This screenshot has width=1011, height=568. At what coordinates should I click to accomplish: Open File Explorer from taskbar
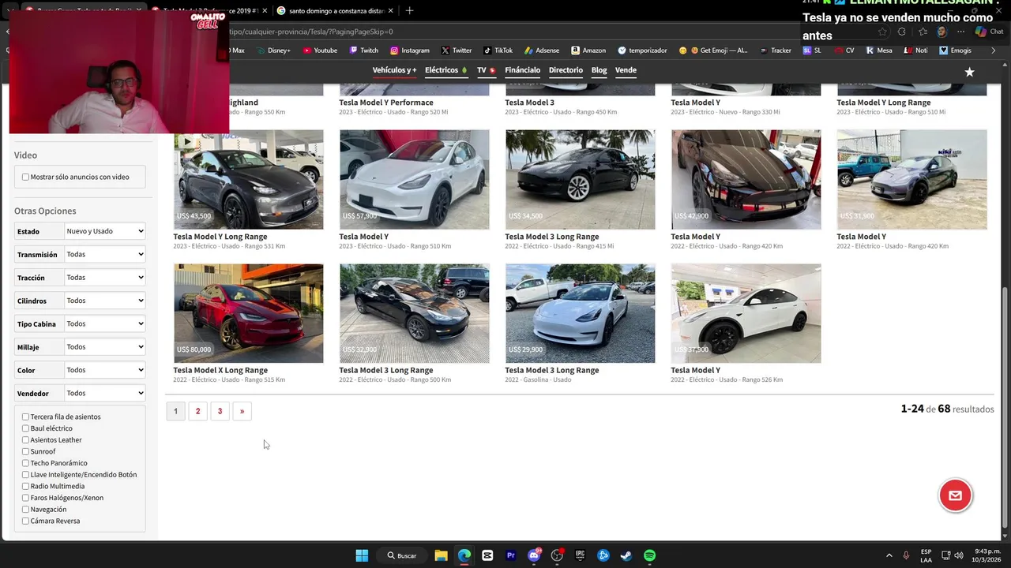coord(441,555)
